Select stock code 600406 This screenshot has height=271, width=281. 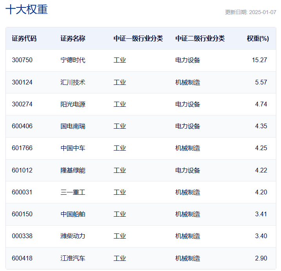point(22,126)
